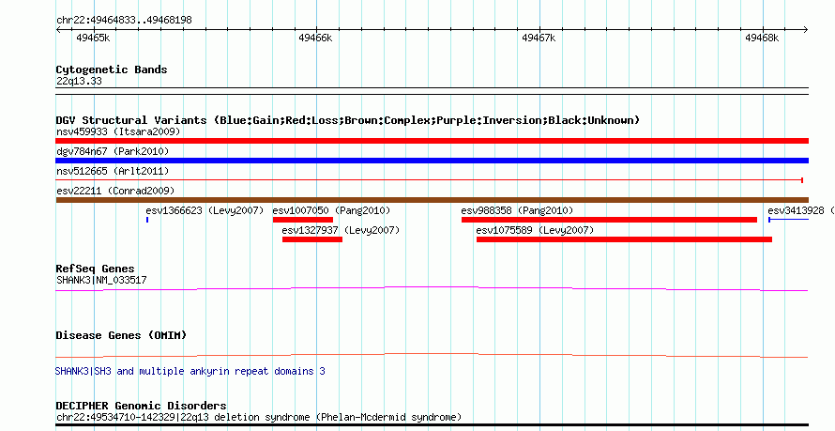This screenshot has width=835, height=431.
Task: Click the cytogenetic band outline bar
Action: tap(432, 91)
